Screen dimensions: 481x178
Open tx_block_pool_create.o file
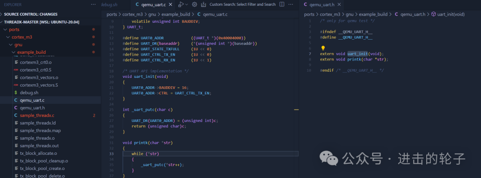coord(50,169)
